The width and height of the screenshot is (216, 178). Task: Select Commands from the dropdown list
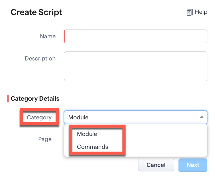(x=92, y=147)
